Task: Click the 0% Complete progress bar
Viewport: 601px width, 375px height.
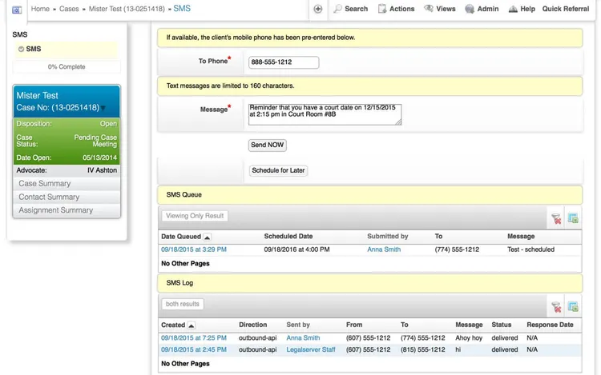Action: pos(67,66)
